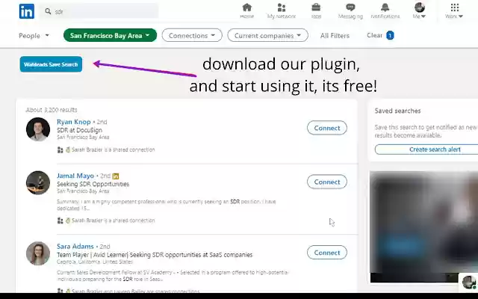
Task: Open Jamal Mayo's profile name link
Action: [75, 176]
